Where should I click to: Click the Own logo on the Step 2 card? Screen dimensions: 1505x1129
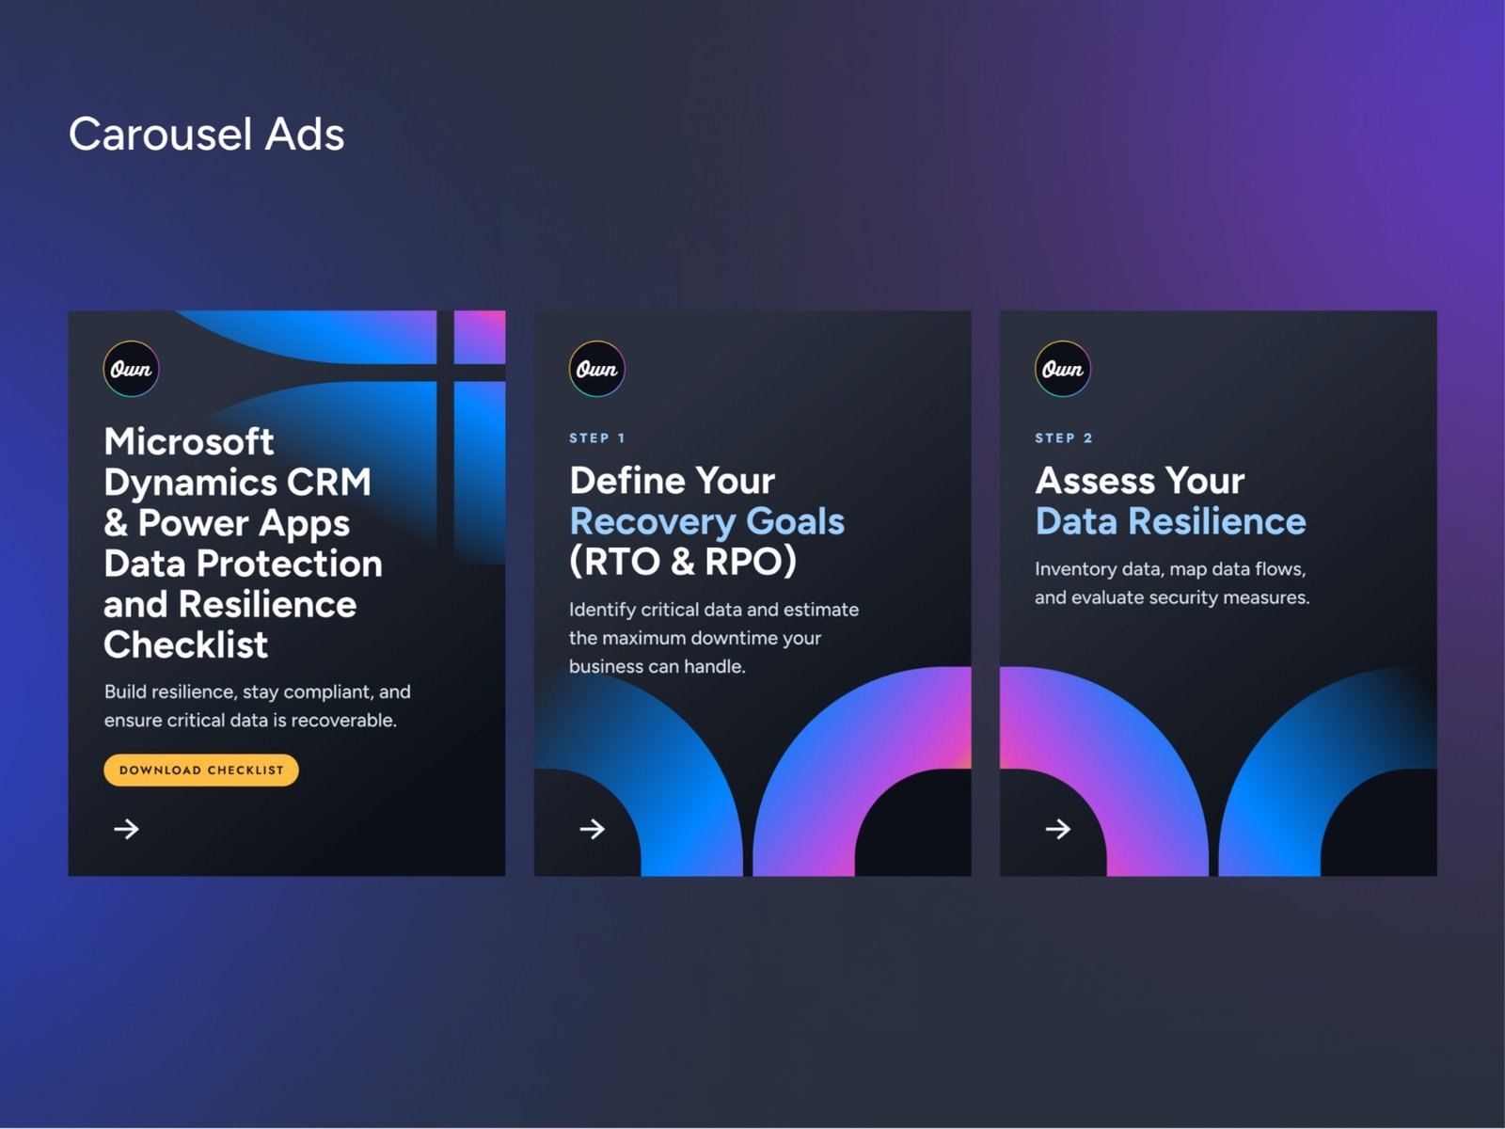pyautogui.click(x=1063, y=369)
